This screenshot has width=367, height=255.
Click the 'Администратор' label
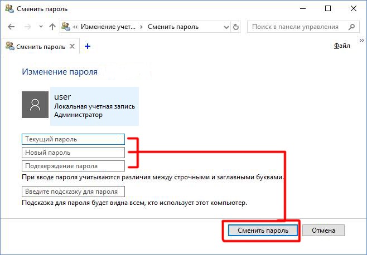point(79,115)
